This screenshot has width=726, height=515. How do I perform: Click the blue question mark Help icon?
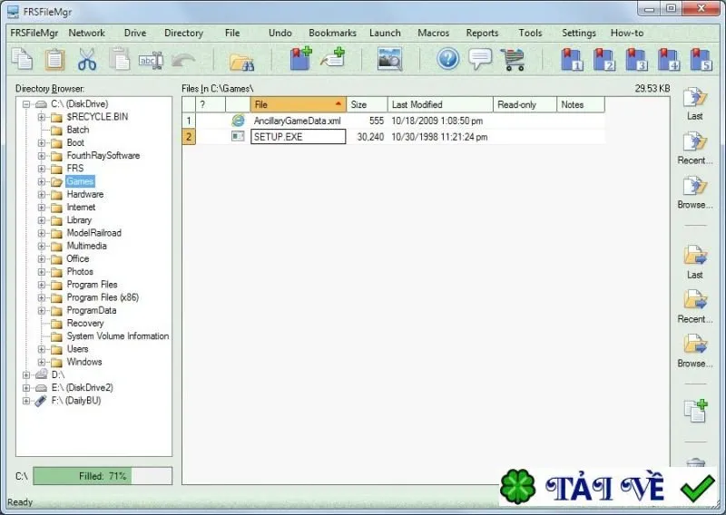[447, 59]
